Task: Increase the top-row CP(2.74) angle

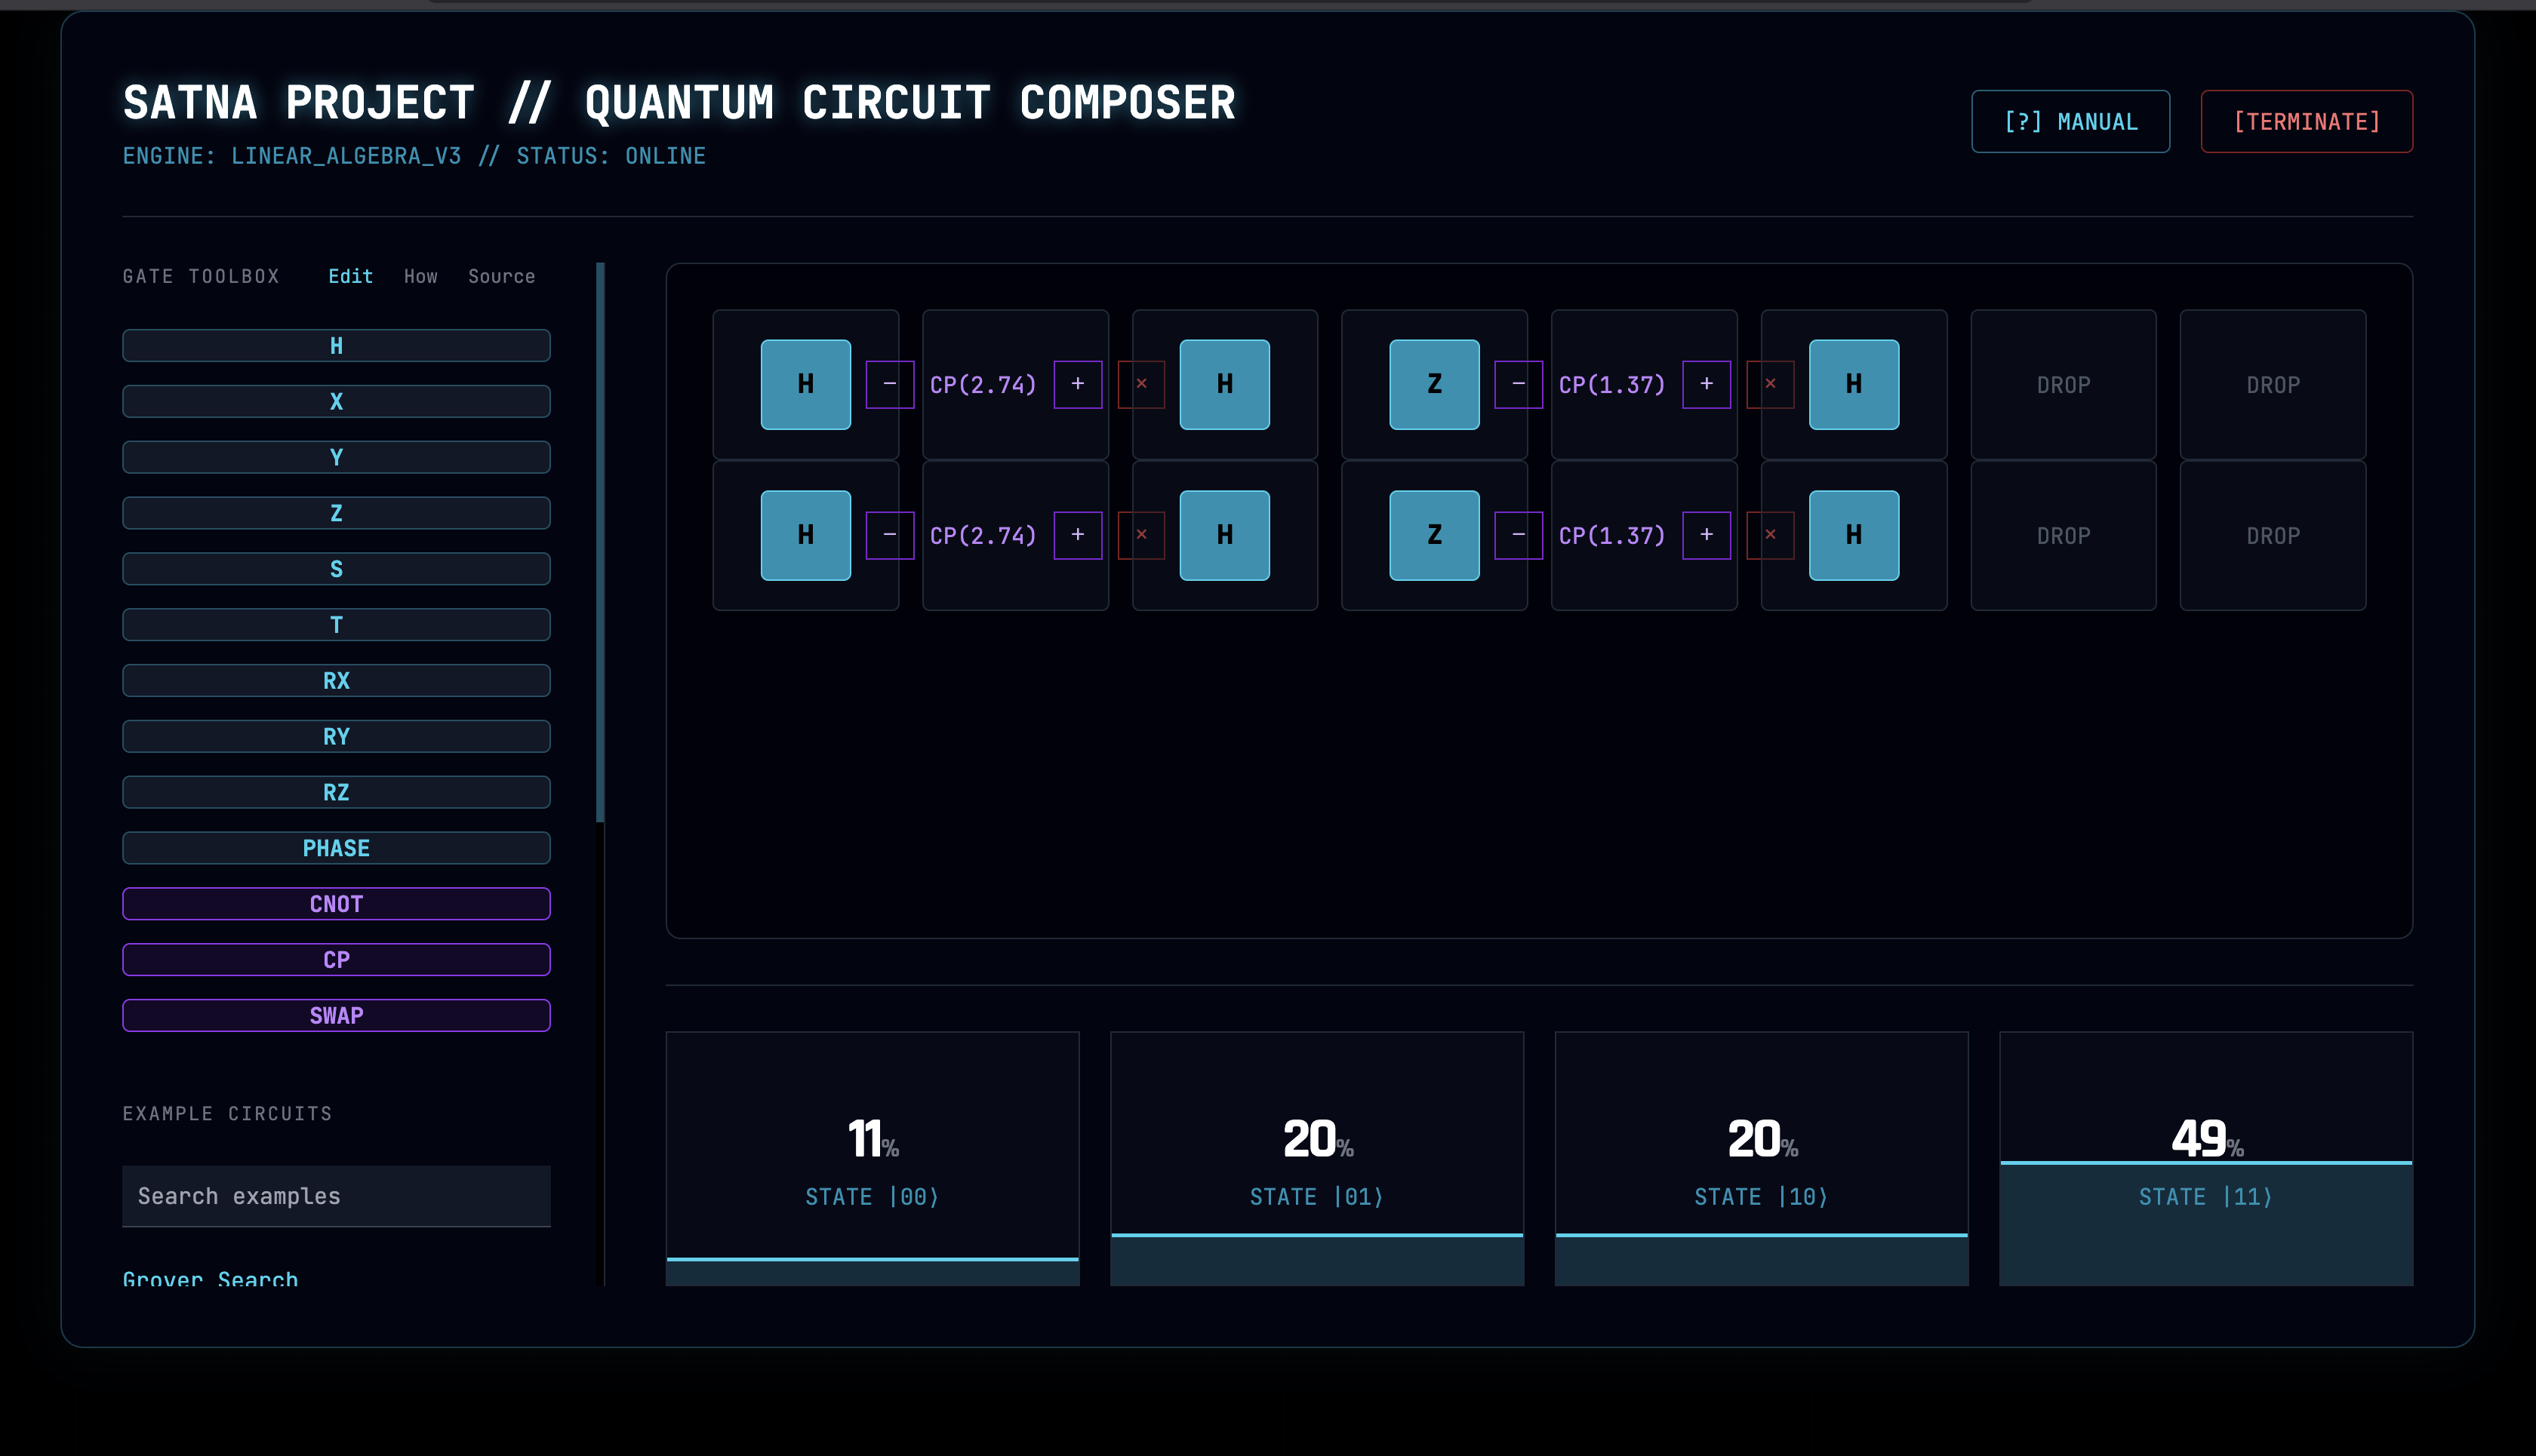Action: 1078,384
